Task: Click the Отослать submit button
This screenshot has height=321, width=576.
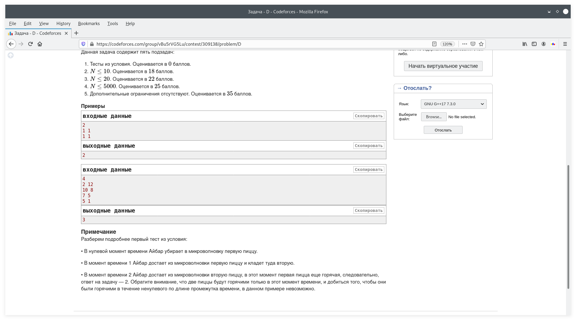Action: 443,130
